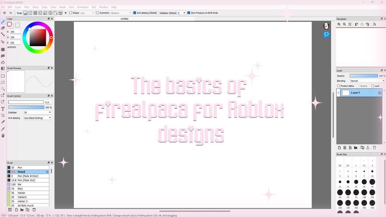Select the Gradient tool
Screen dimensions: 386x217
(x=3, y=68)
